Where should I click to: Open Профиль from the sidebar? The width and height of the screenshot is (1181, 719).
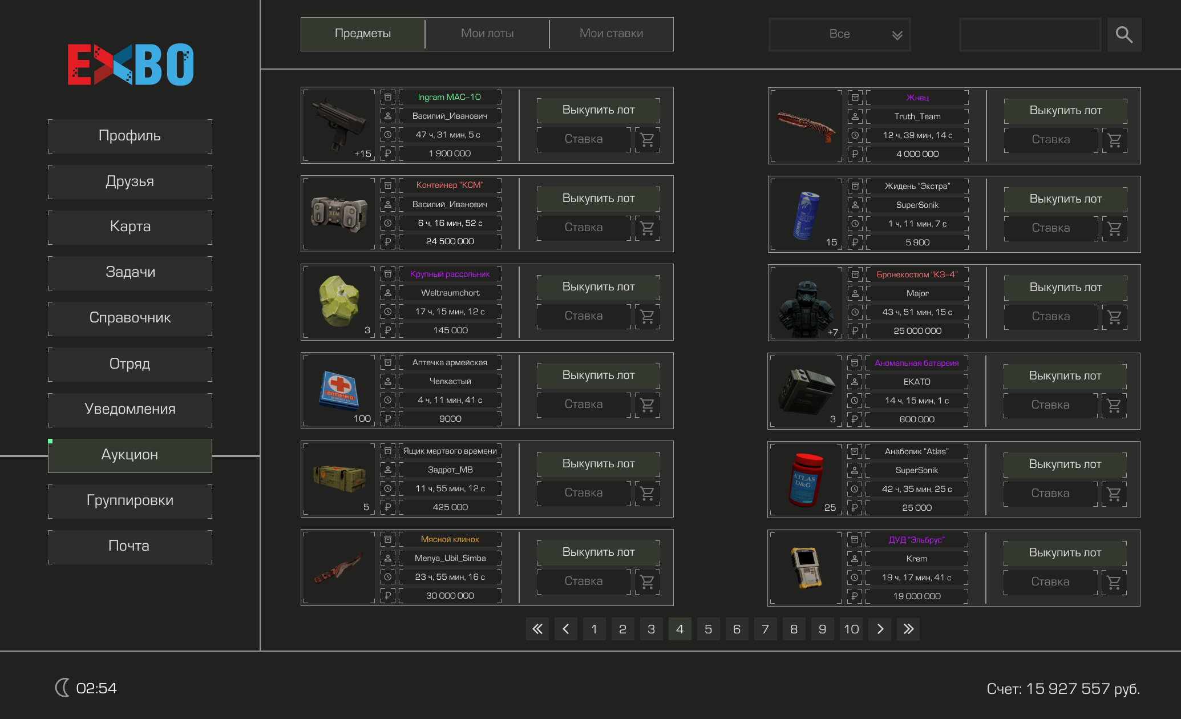[130, 136]
